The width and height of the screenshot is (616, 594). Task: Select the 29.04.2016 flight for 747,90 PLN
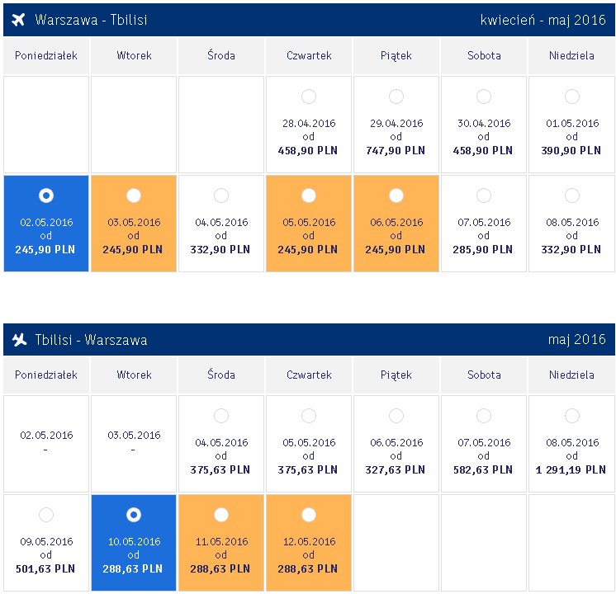pyautogui.click(x=396, y=97)
